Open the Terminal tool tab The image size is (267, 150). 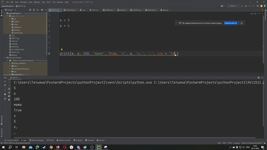point(90,140)
